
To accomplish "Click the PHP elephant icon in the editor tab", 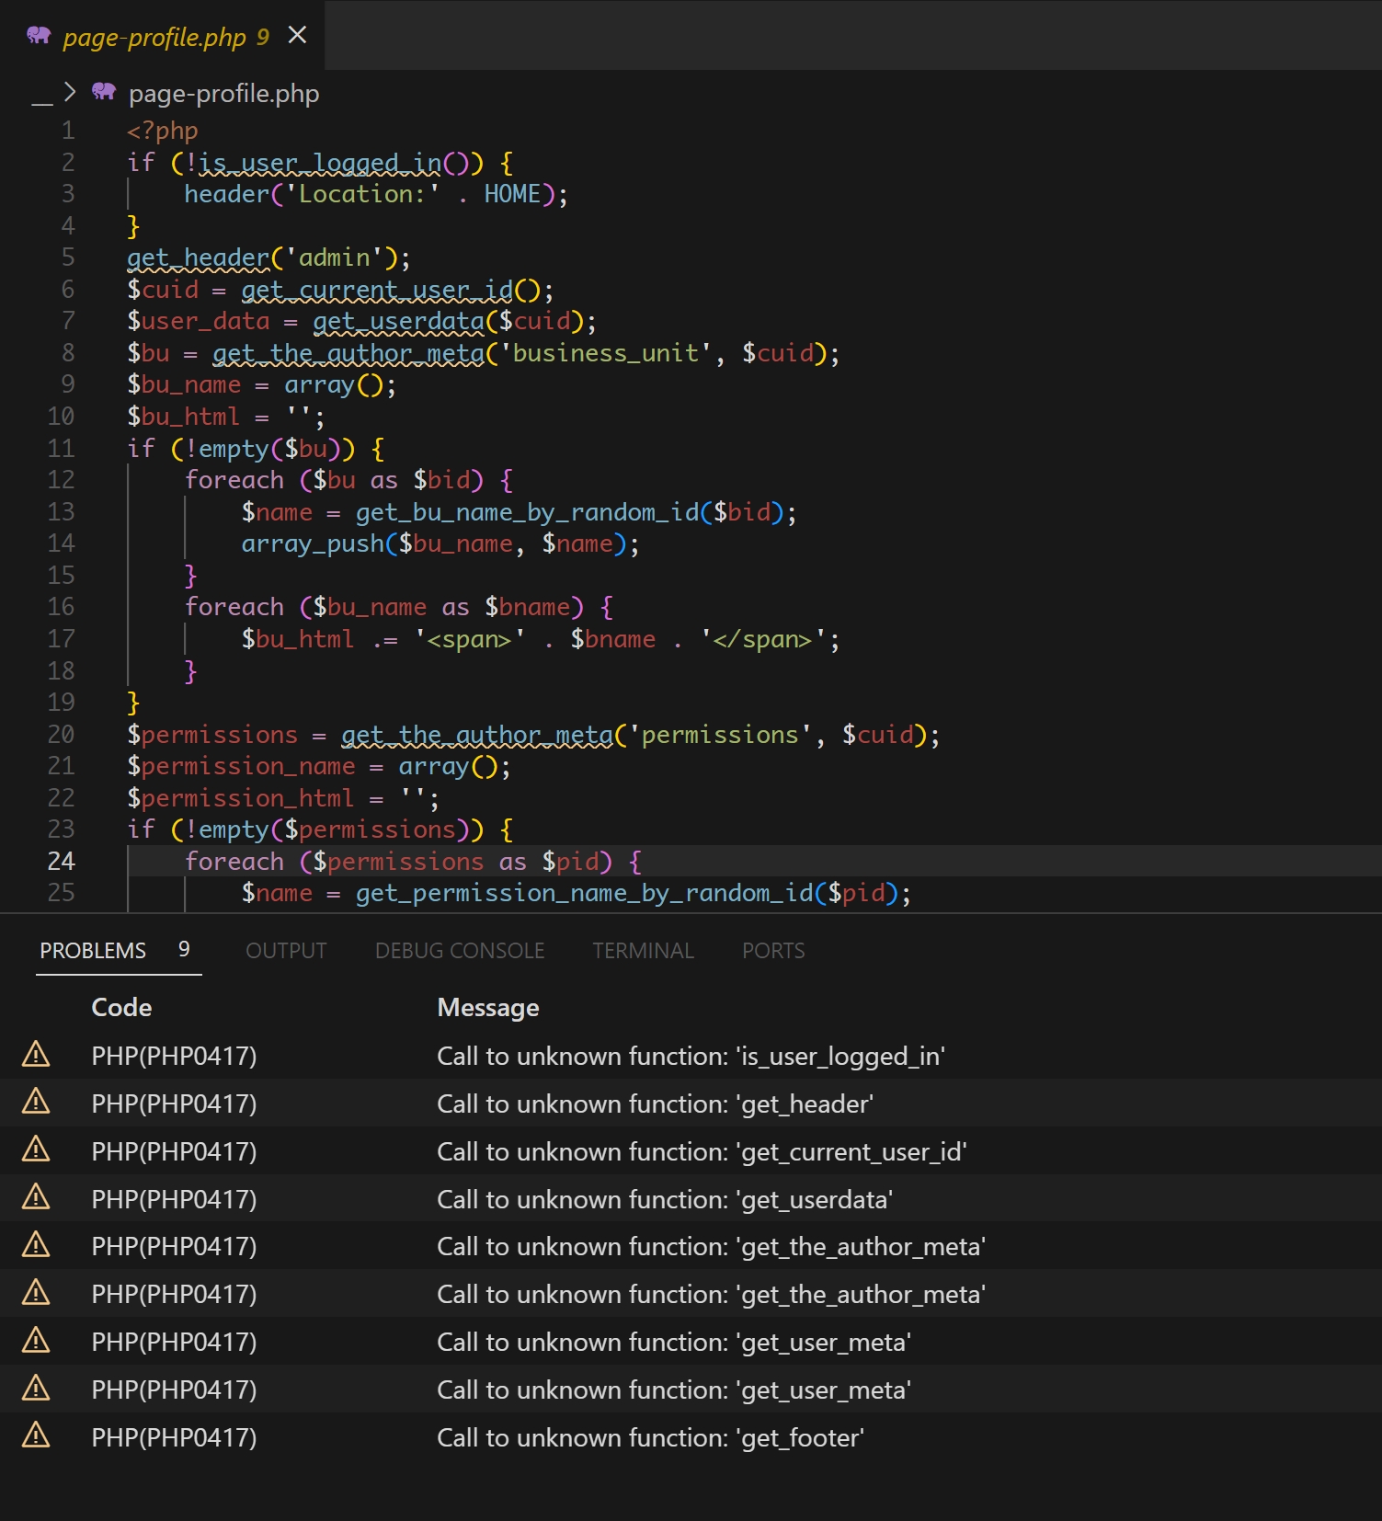I will (x=39, y=36).
